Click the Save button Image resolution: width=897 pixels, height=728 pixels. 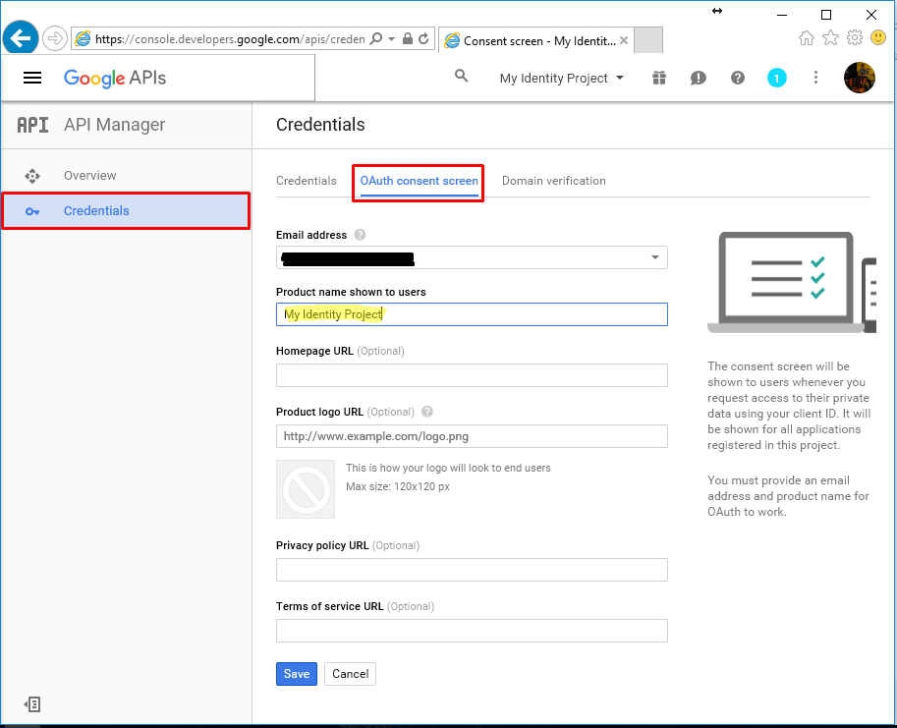pos(297,674)
